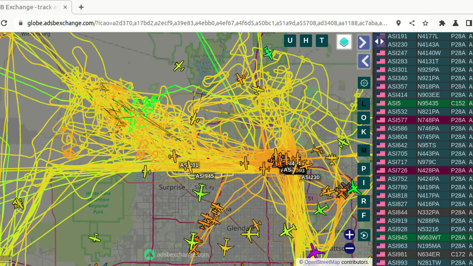Open Chrome labs flask icon
The image size is (473, 266).
pos(456,23)
